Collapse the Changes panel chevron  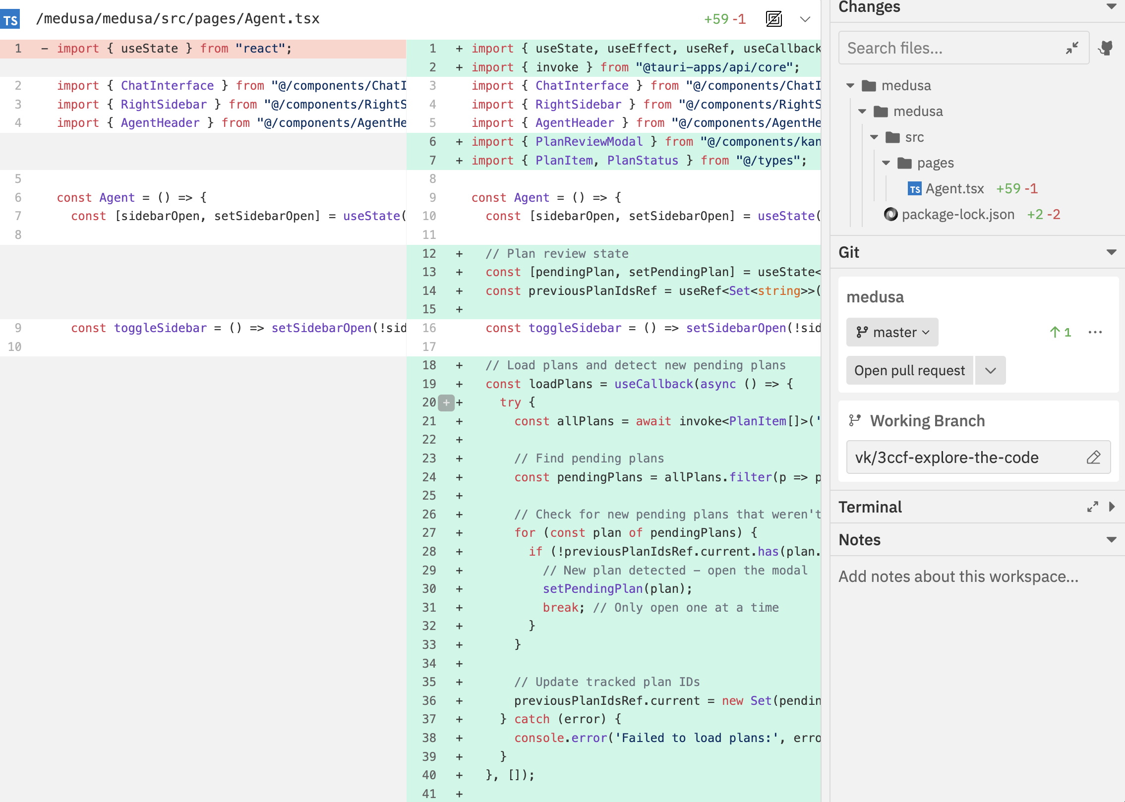click(x=1112, y=7)
